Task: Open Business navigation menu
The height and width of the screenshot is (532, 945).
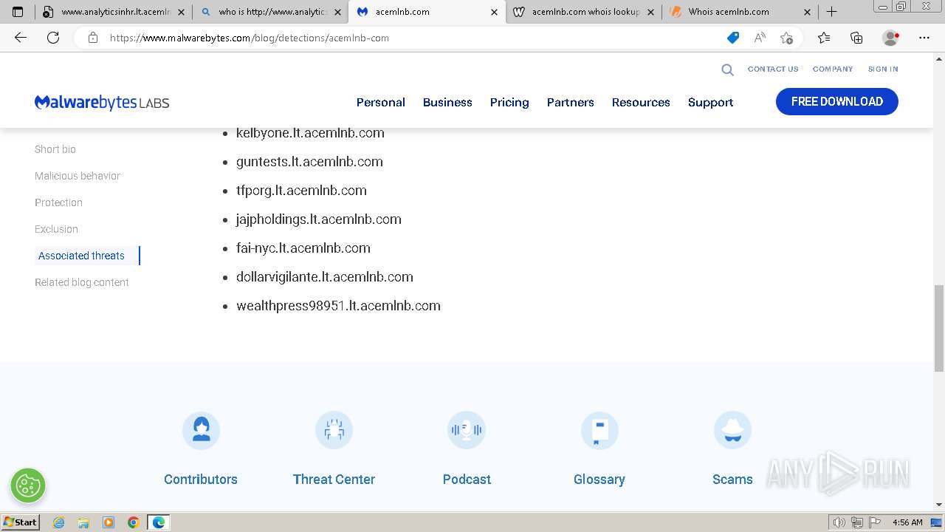Action: 447,102
